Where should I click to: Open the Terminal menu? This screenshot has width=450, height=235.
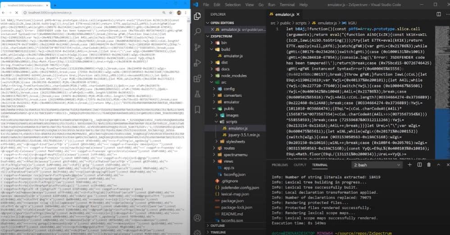(x=287, y=5)
